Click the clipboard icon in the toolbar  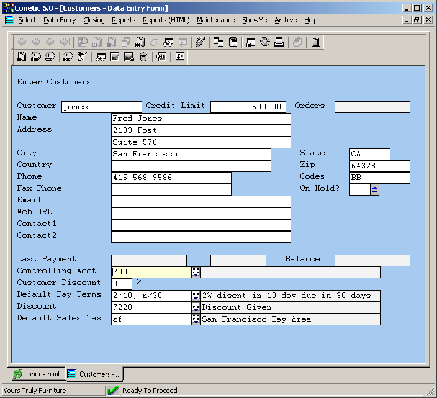(233, 42)
